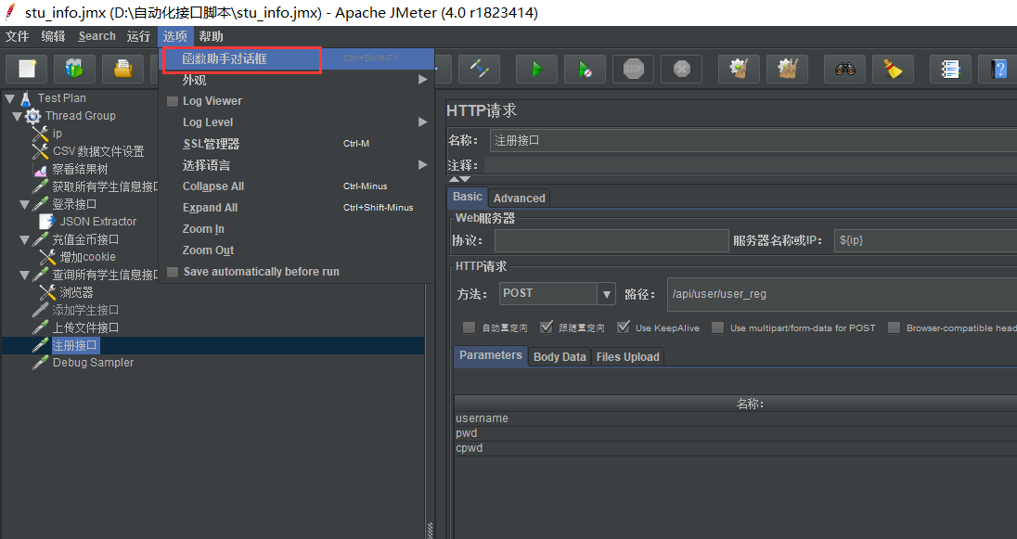The height and width of the screenshot is (539, 1017).
Task: Open the Function Helper list icon
Action: pyautogui.click(x=950, y=69)
